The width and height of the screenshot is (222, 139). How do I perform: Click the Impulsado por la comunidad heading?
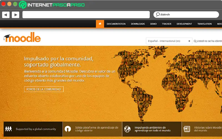59,61
